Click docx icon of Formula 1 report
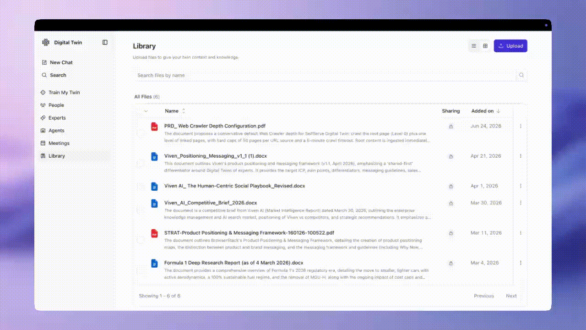The height and width of the screenshot is (330, 586). [x=154, y=263]
